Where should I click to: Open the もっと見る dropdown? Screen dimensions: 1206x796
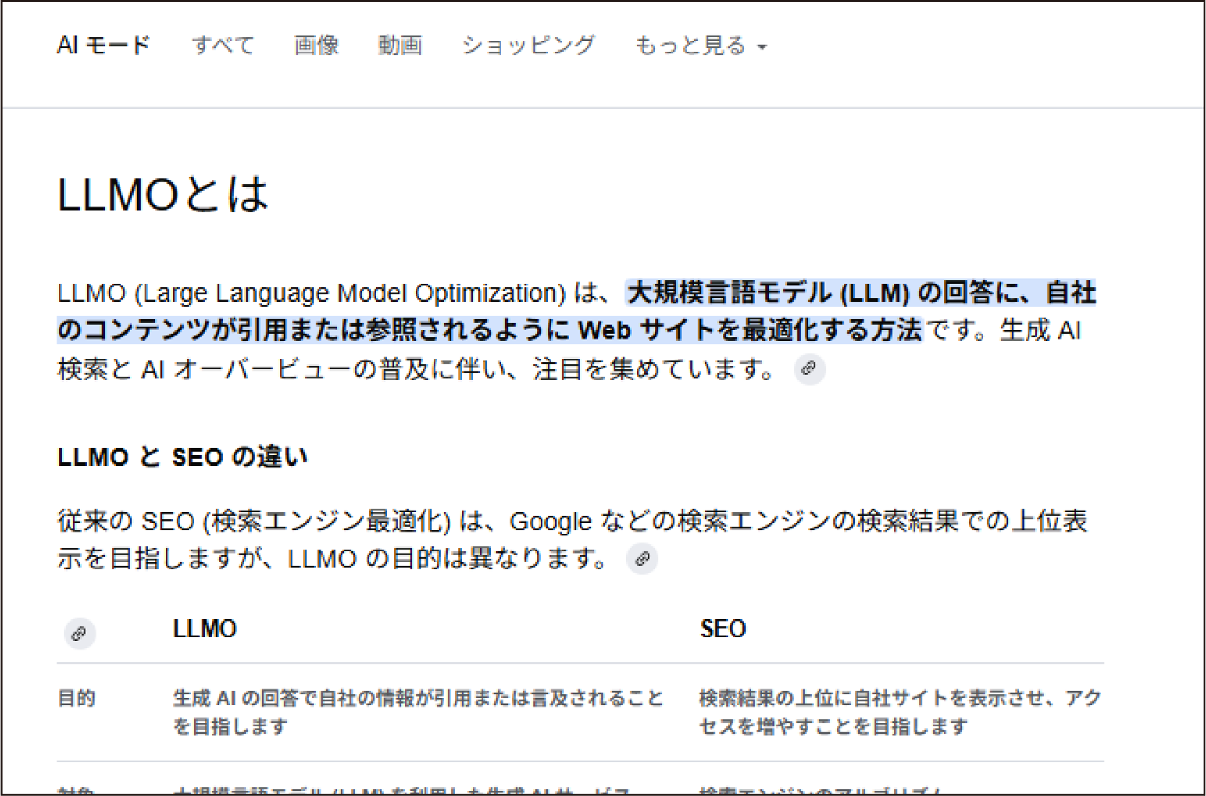click(690, 45)
